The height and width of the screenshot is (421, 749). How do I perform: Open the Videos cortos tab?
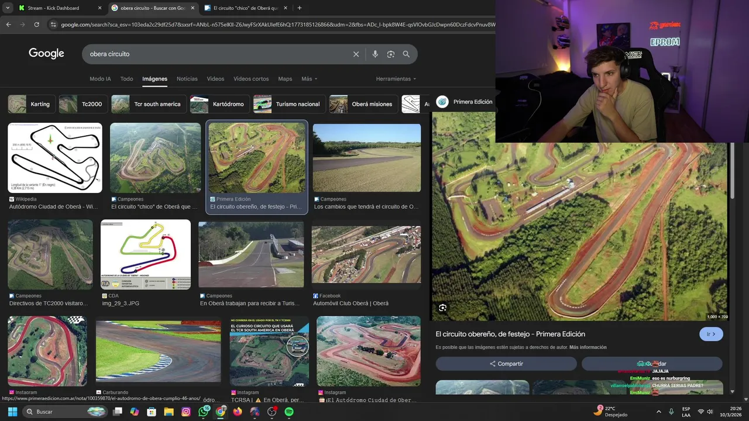click(251, 79)
